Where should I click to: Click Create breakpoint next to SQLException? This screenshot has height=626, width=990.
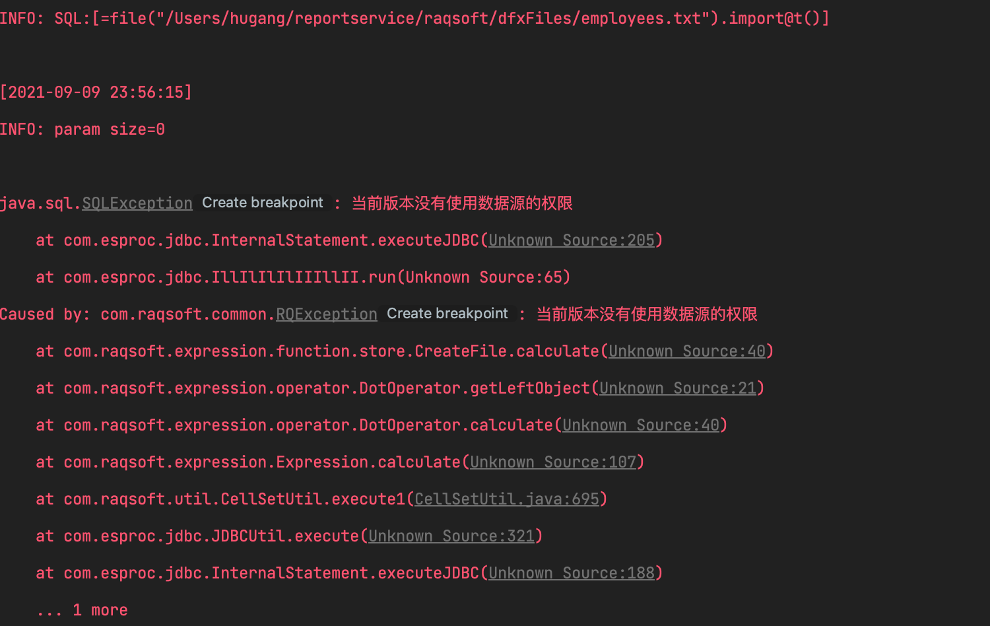coord(263,203)
